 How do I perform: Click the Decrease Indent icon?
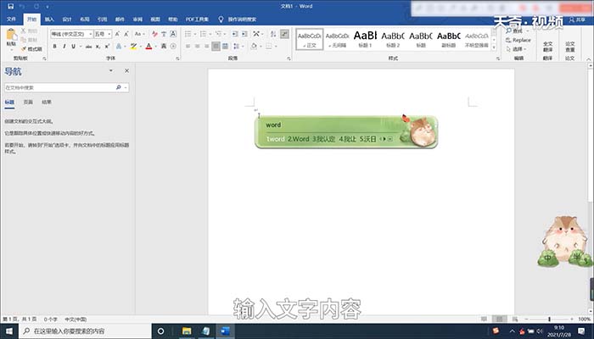tap(235, 34)
